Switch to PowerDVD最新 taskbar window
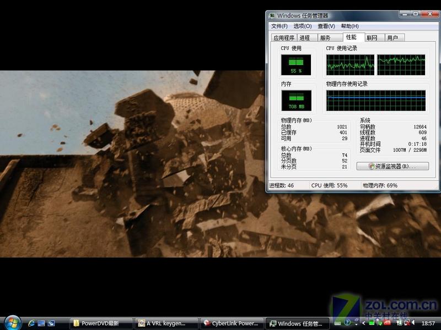441x330 pixels. tap(101, 323)
